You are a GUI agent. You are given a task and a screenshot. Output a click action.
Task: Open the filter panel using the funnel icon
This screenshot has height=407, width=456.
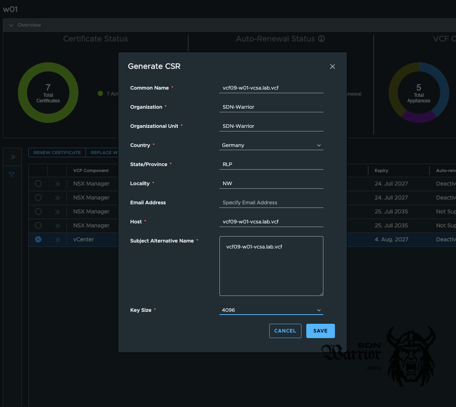pyautogui.click(x=12, y=174)
